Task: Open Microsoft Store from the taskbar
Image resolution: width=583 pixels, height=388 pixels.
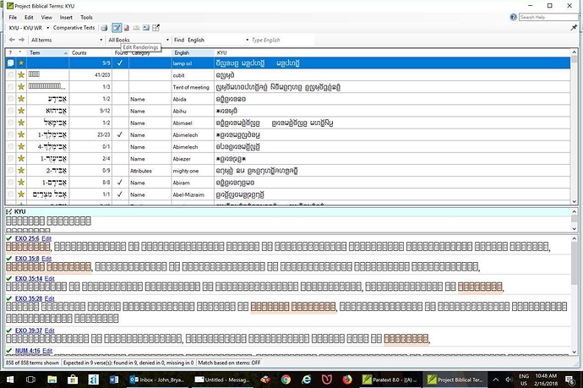Action: [73, 380]
